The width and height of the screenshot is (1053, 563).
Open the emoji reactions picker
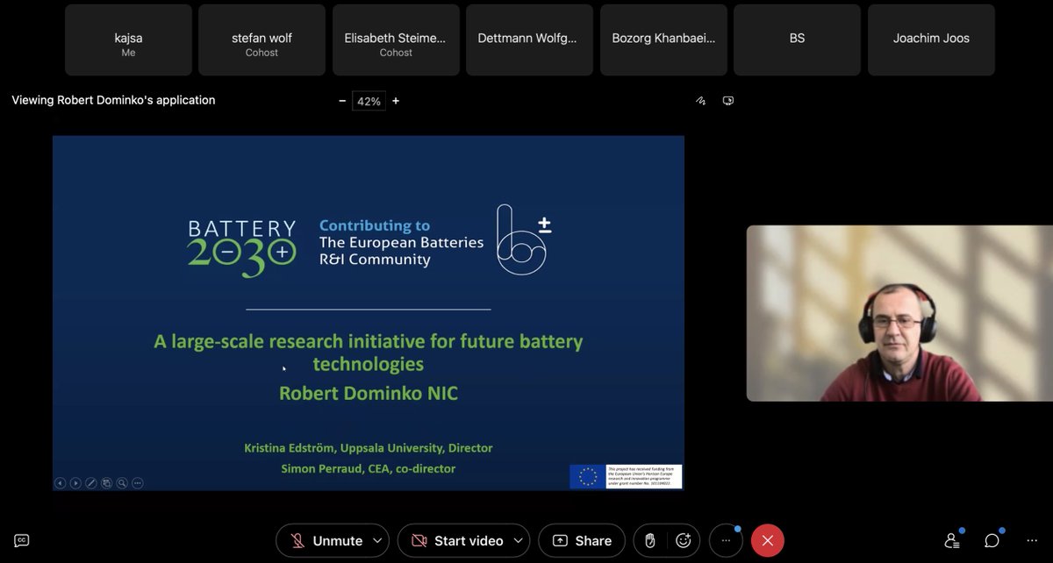[x=684, y=541]
